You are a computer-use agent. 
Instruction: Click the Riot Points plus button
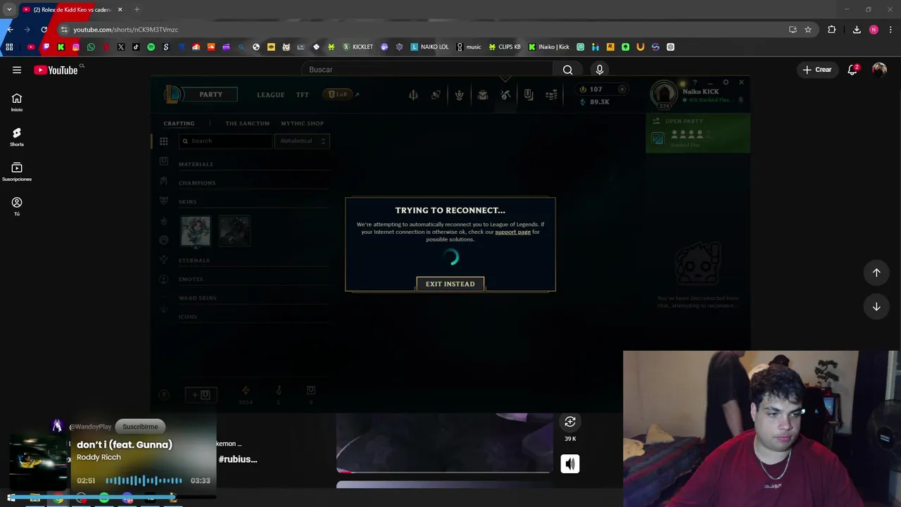622,89
